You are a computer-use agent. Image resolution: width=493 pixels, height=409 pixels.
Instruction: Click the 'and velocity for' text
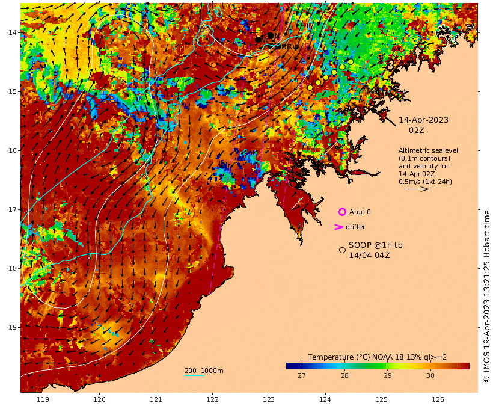(x=424, y=166)
